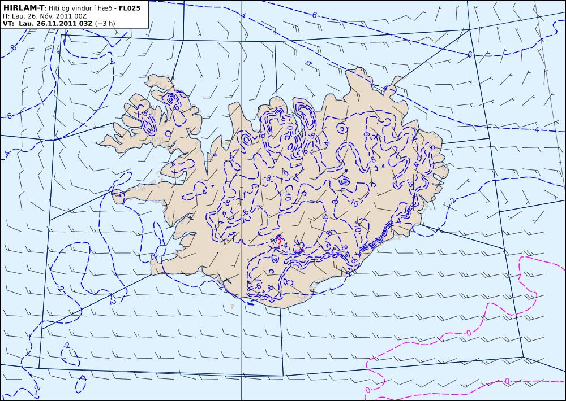
Task: Click the magenta '0' label at the bottom edge
Action: 368,390
